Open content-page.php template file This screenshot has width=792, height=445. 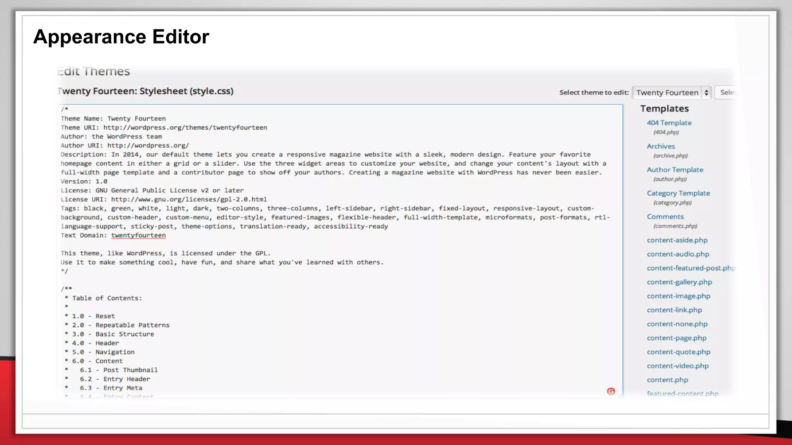click(x=677, y=338)
